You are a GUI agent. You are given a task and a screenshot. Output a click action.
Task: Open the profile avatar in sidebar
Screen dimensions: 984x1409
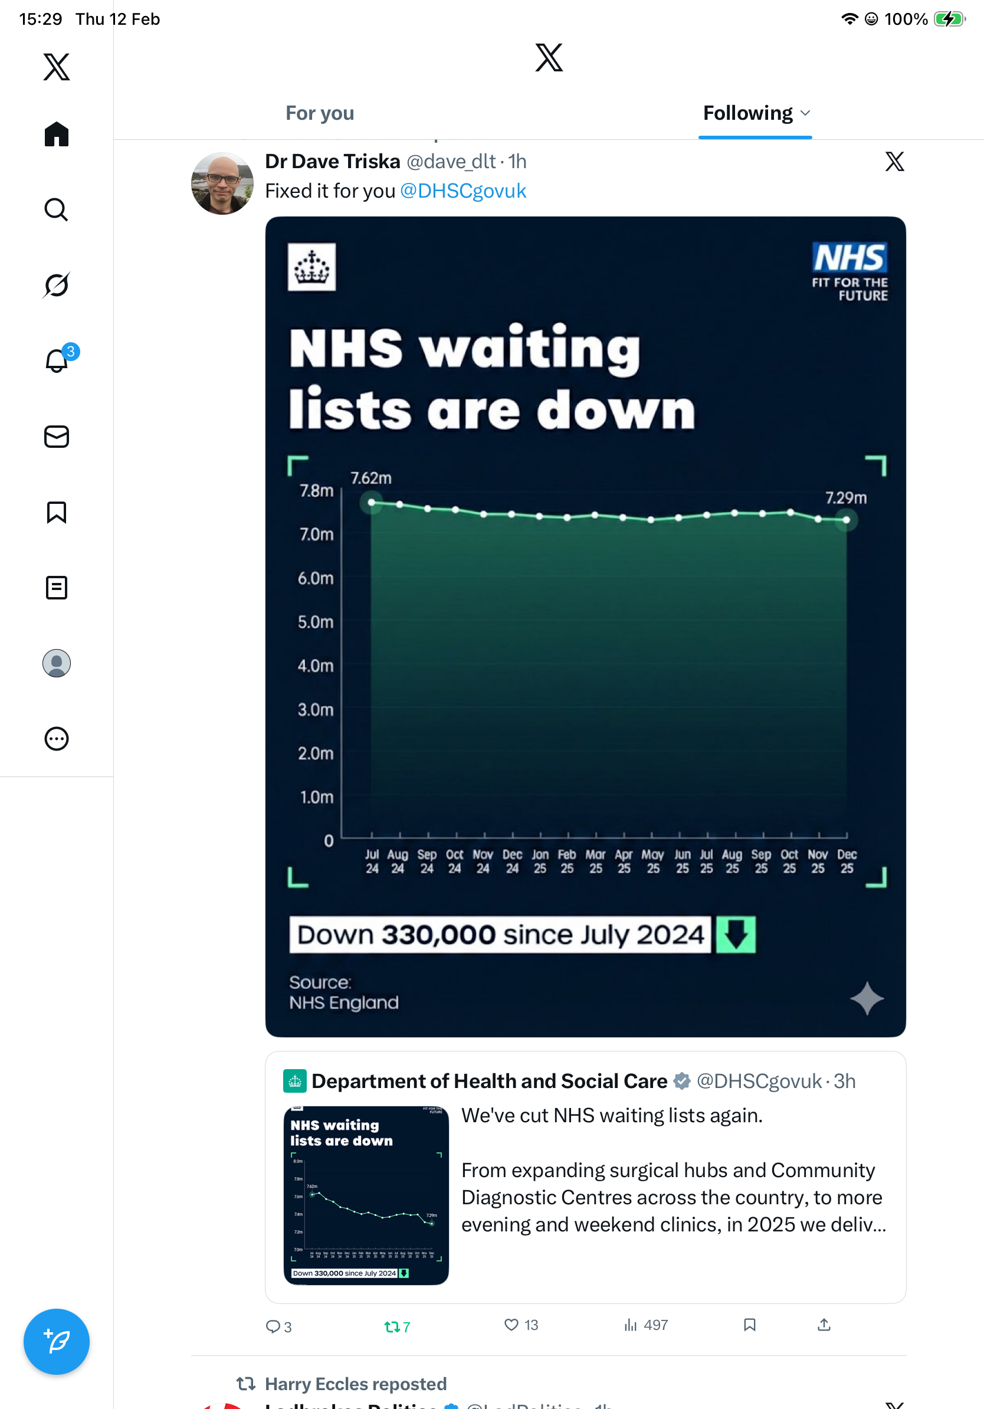[x=57, y=663]
